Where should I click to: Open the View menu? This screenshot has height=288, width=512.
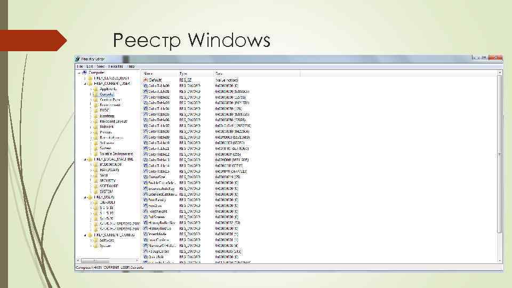pos(101,66)
